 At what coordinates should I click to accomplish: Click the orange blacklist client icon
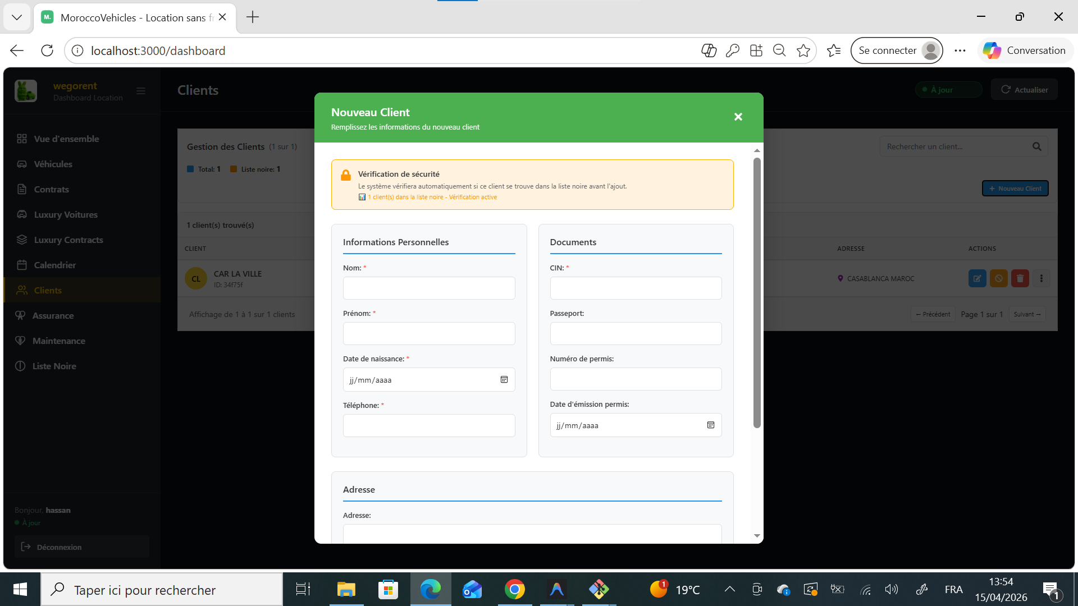998,278
